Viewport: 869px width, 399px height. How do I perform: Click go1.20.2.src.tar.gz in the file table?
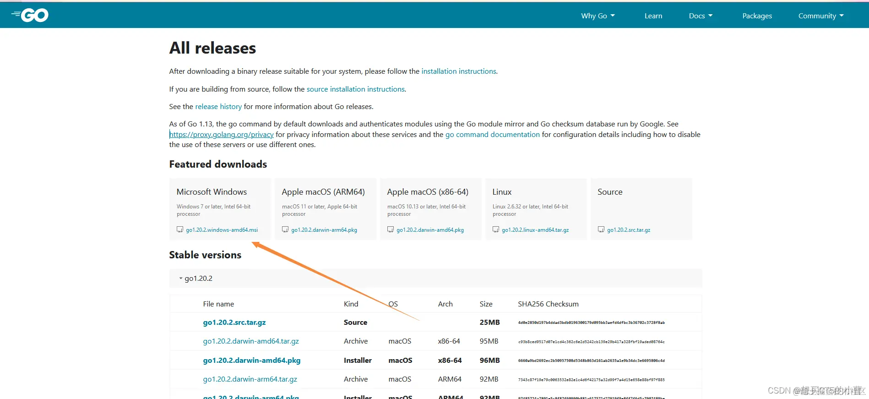pos(234,322)
